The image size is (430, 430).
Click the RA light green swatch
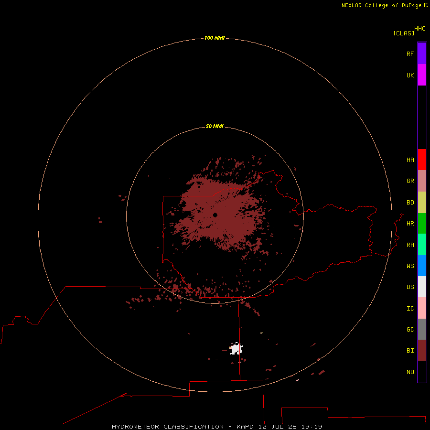click(422, 245)
